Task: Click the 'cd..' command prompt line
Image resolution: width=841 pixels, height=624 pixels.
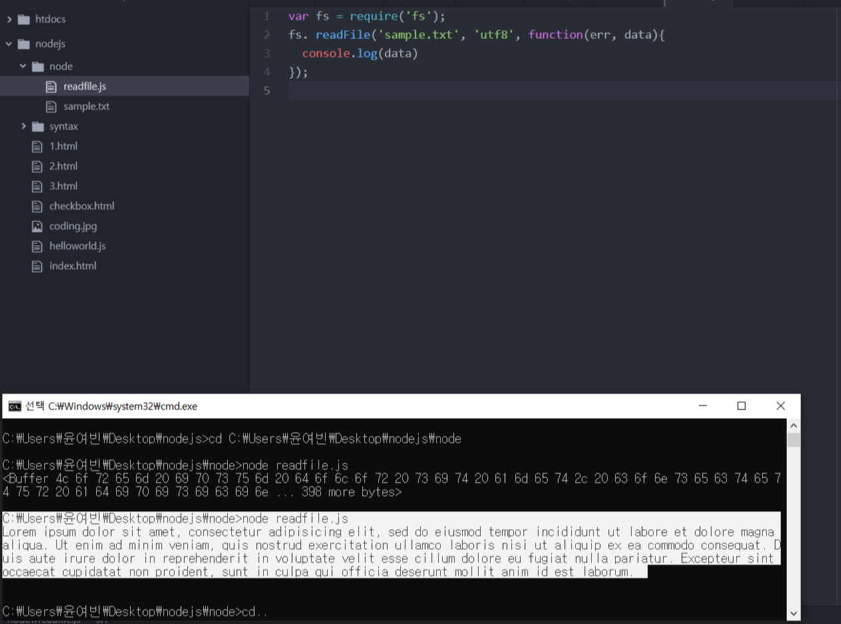Action: (135, 611)
